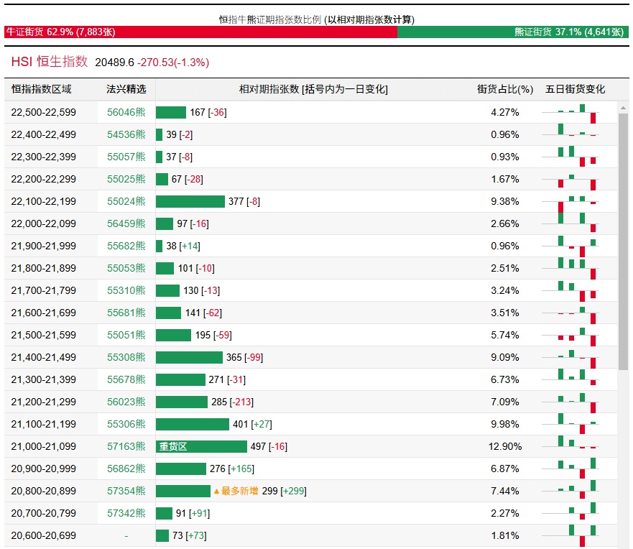Viewport: 633px width, 549px height.
Task: Click the green bar in the 21,100-21,199 row
Action: [192, 424]
